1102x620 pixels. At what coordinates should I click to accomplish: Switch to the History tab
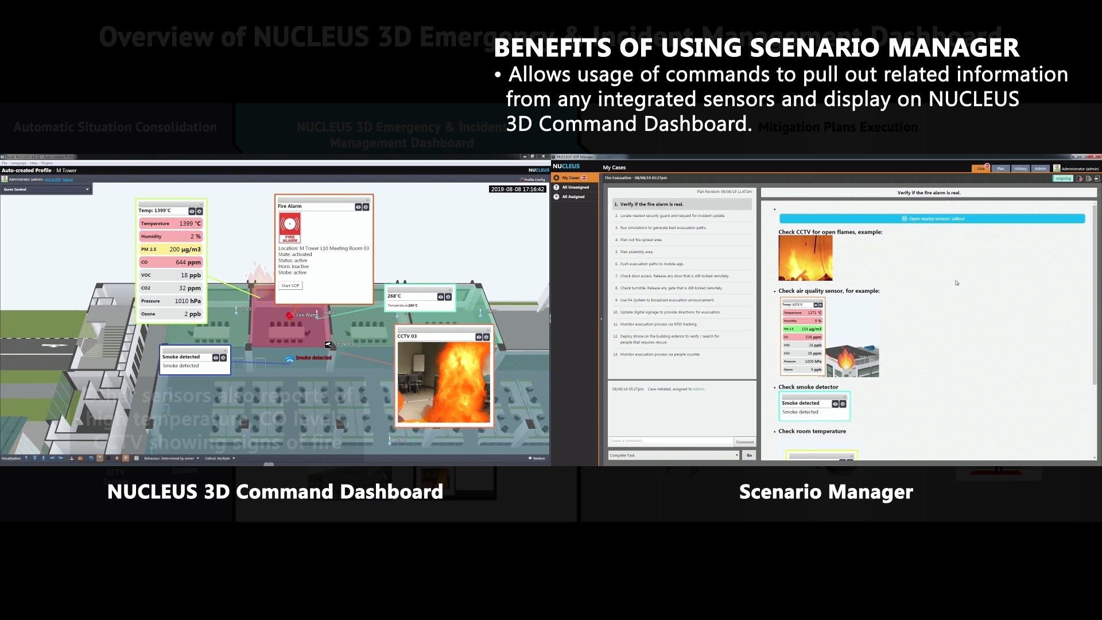pyautogui.click(x=1020, y=169)
